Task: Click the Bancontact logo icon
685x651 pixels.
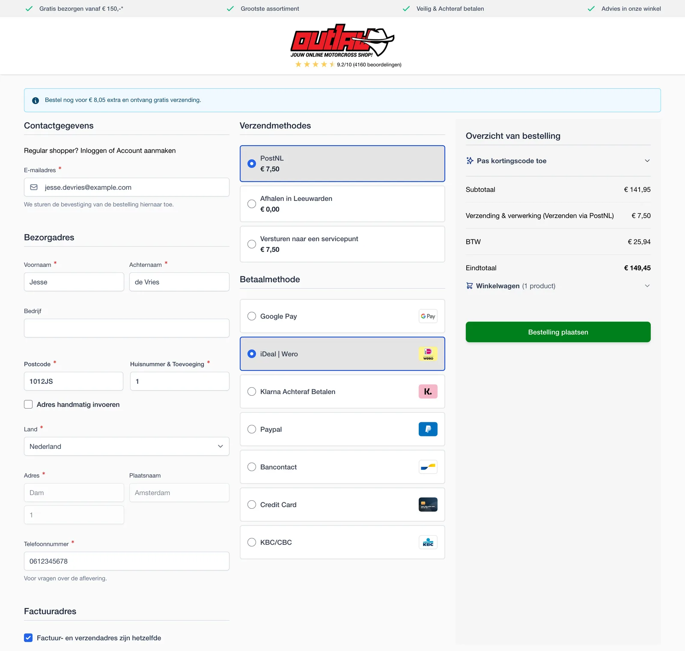Action: pyautogui.click(x=428, y=467)
